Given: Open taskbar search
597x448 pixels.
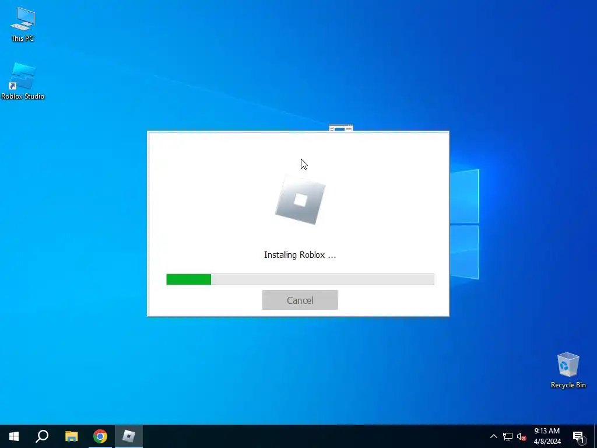Looking at the screenshot, I should (x=42, y=436).
